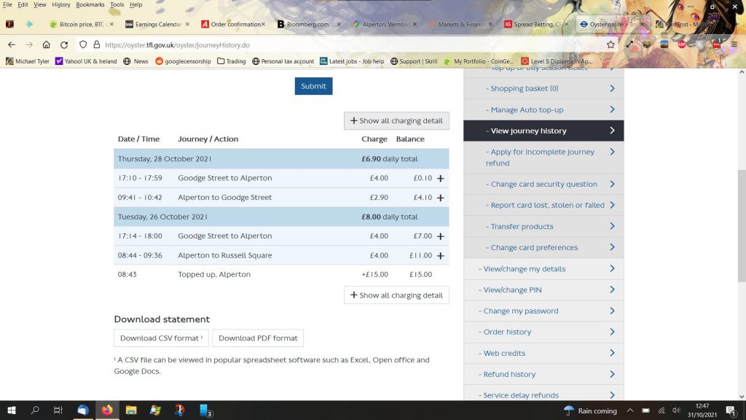746x420 pixels.
Task: Open the History menu
Action: tap(61, 5)
